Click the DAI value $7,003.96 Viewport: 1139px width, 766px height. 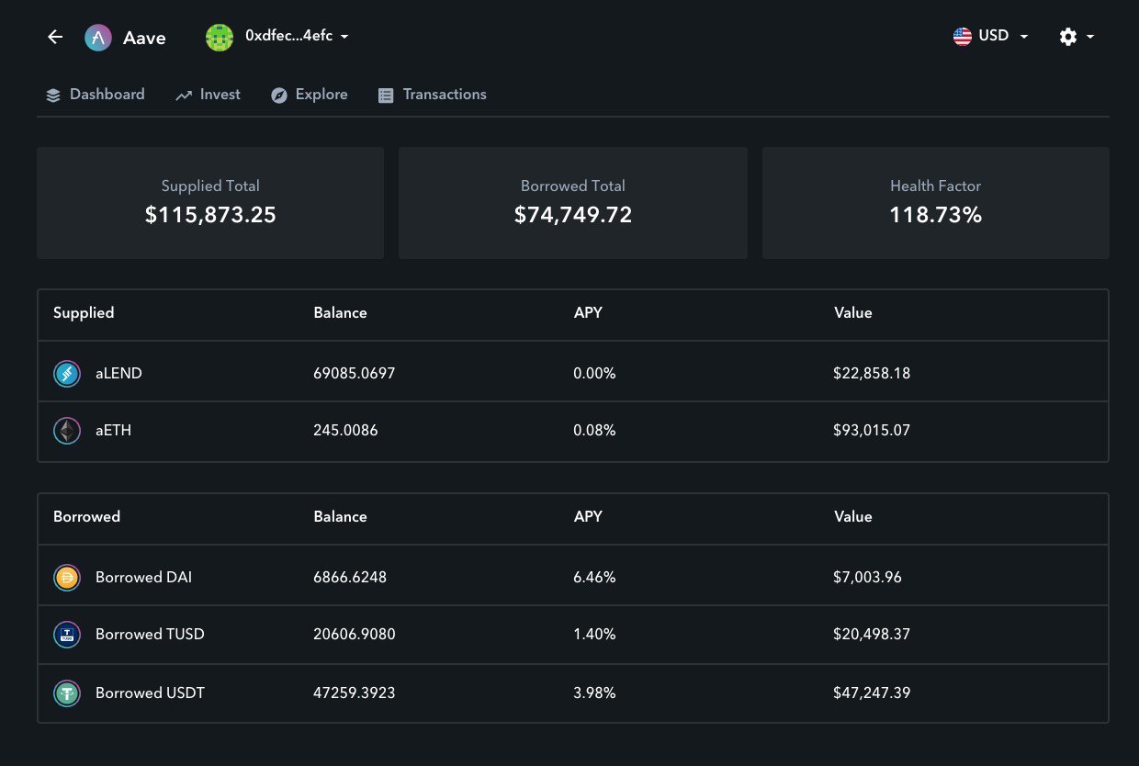[867, 578]
